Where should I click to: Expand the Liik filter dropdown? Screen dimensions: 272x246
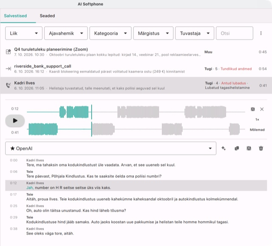click(x=24, y=33)
